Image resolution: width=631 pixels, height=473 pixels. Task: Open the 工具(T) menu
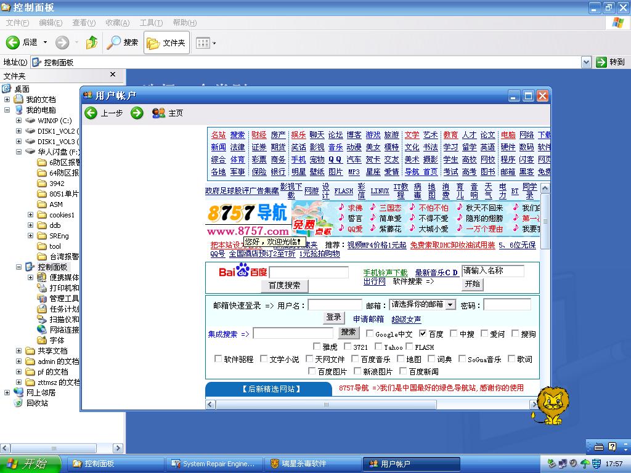point(150,23)
